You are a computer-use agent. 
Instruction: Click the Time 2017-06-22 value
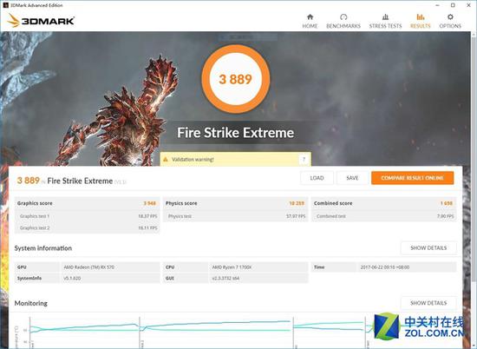tap(385, 267)
